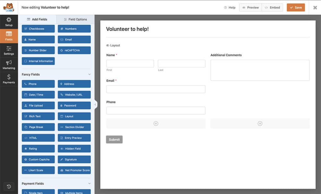The height and width of the screenshot is (194, 321).
Task: Click the revisions history icon
Action: pyautogui.click(x=9, y=186)
